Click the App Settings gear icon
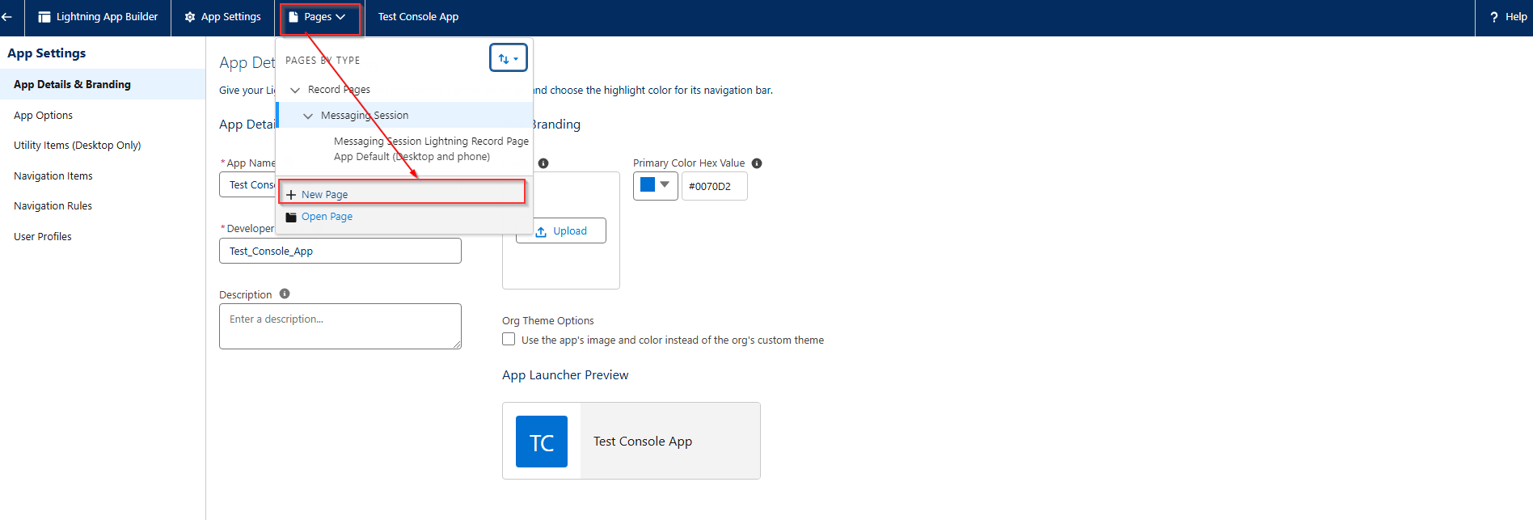 (190, 17)
